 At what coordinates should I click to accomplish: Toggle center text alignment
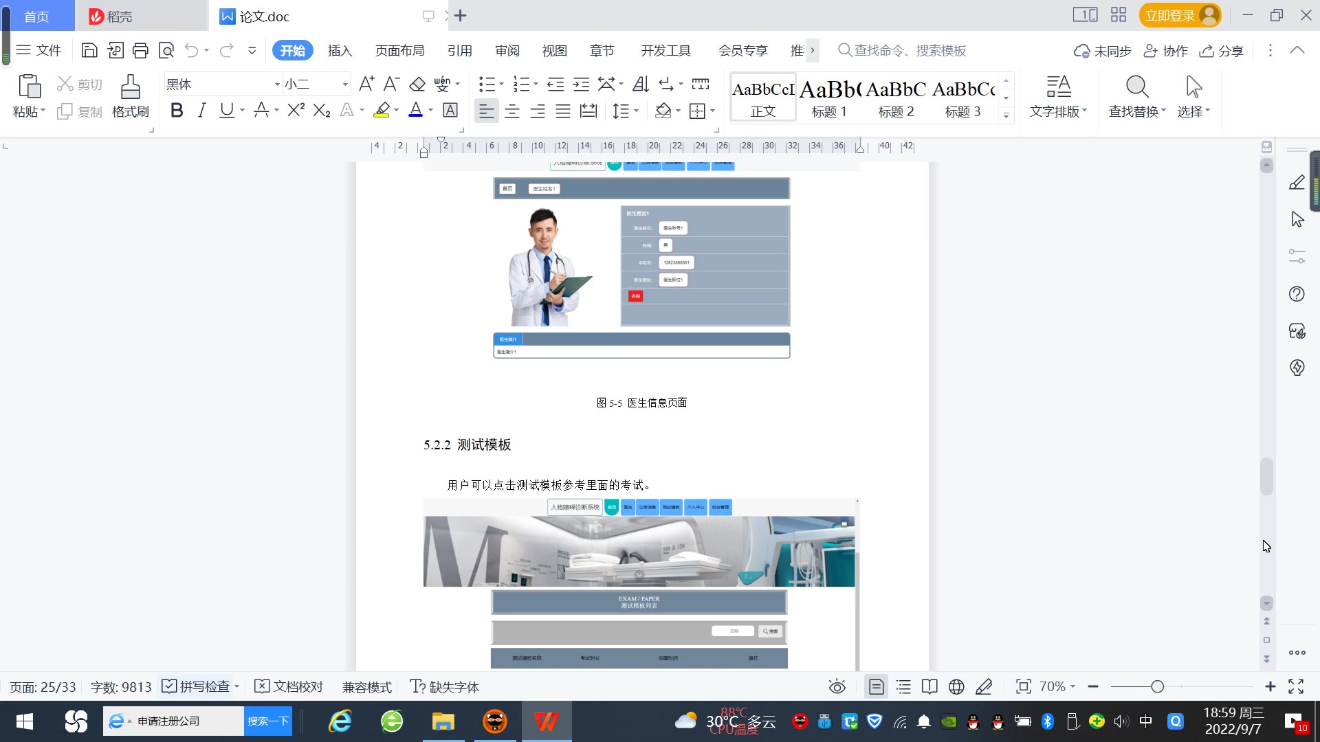point(512,111)
